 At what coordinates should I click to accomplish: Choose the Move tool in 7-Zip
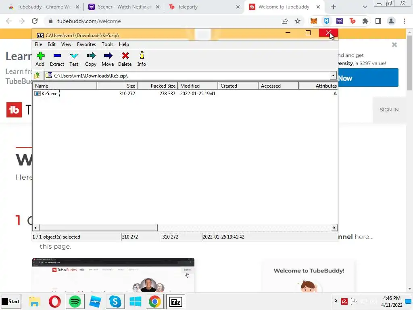coord(108,59)
